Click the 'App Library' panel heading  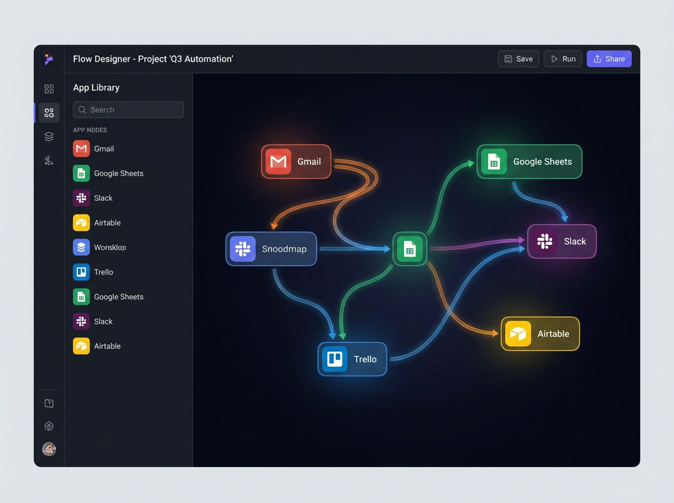(96, 88)
